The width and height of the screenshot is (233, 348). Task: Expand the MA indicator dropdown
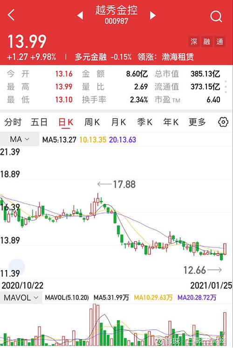tap(20, 140)
